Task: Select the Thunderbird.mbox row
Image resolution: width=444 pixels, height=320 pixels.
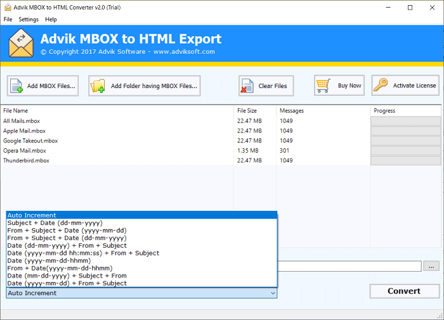Action: (221, 160)
